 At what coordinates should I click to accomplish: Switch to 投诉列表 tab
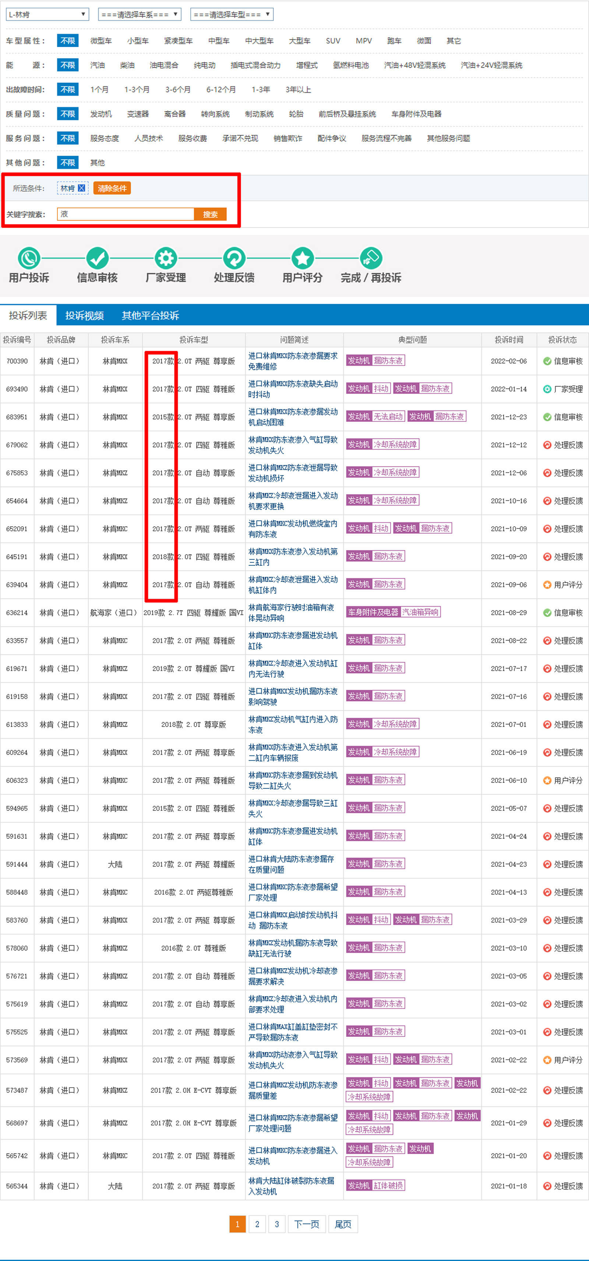28,315
